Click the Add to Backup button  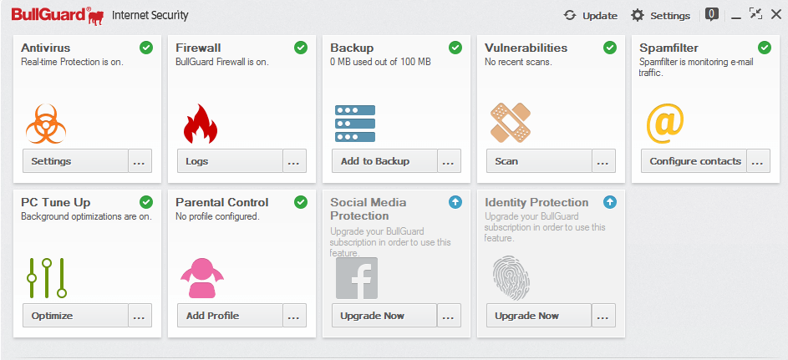click(384, 161)
